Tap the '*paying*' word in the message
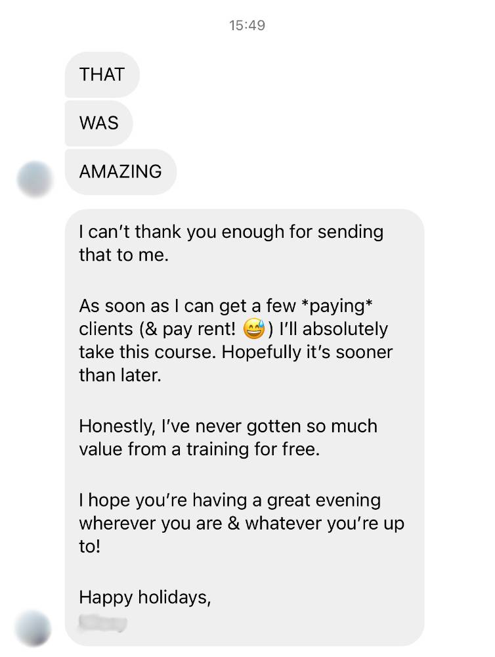Viewport: 495px width, 657px height. point(337,306)
